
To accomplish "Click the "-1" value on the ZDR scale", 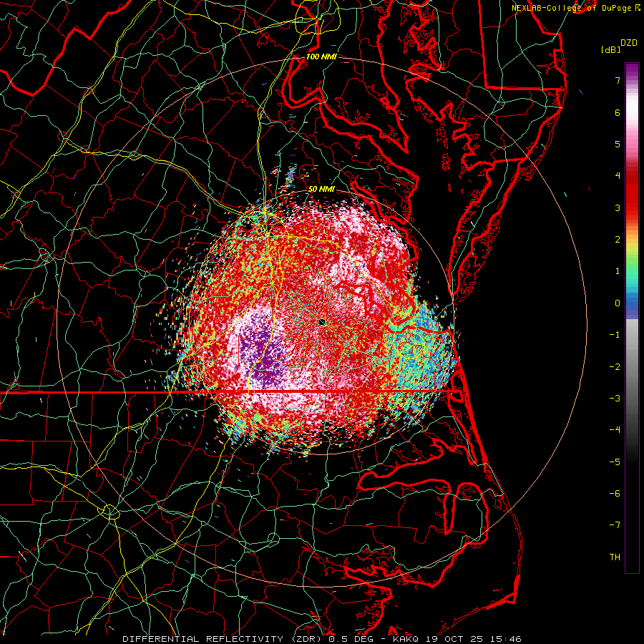I will coord(615,335).
